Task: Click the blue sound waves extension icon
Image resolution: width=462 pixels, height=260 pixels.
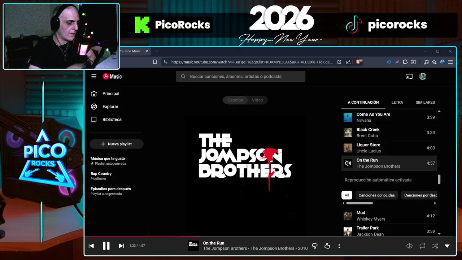Action: pyautogui.click(x=389, y=62)
